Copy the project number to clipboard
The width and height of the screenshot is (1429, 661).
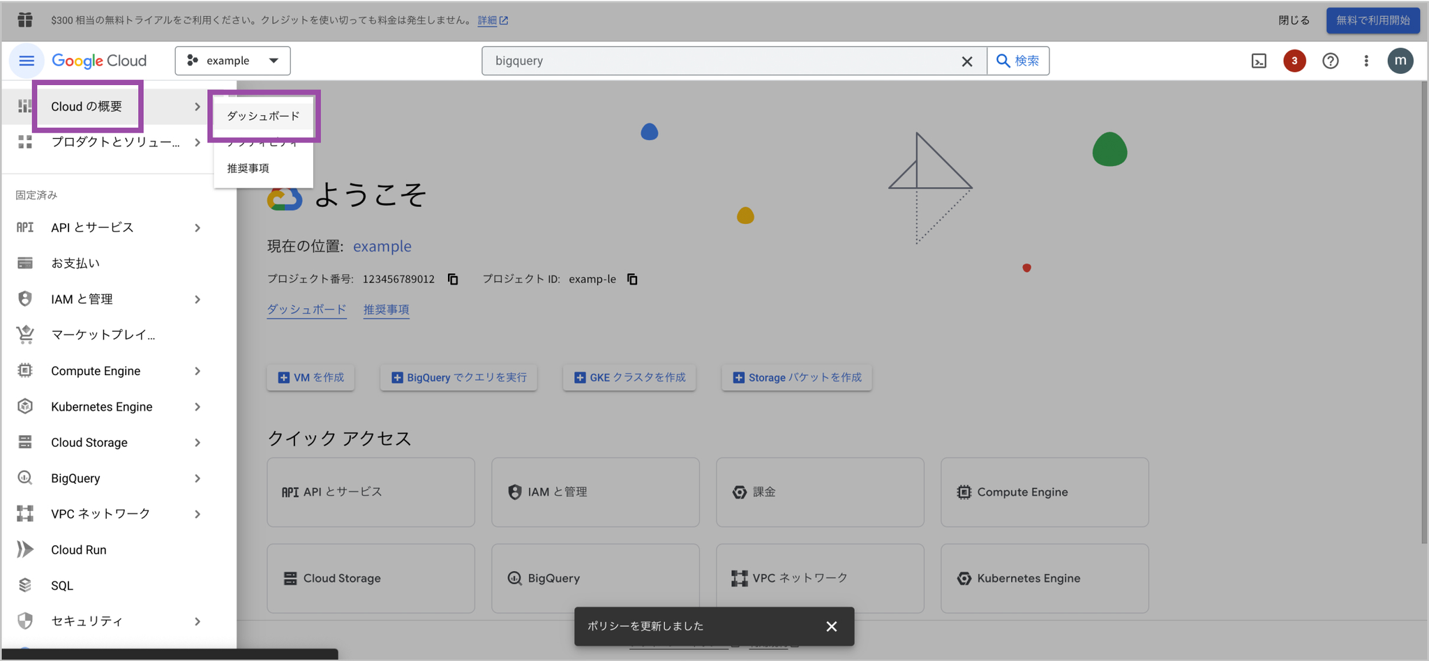click(453, 279)
